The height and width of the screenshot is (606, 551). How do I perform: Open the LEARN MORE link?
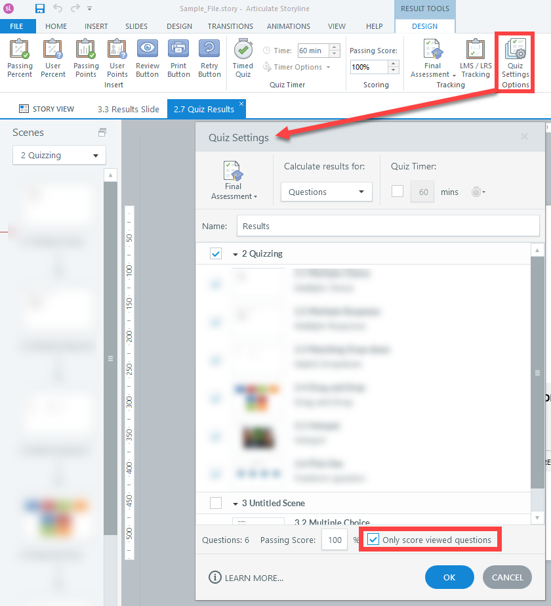[254, 578]
